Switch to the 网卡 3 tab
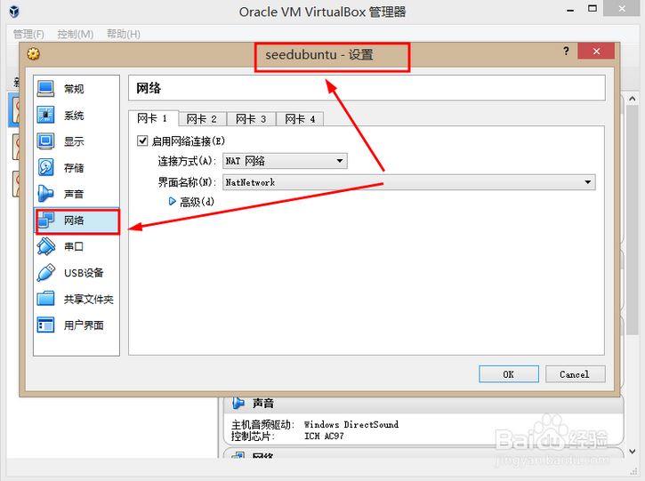Viewport: 645px width, 481px height. (x=251, y=119)
